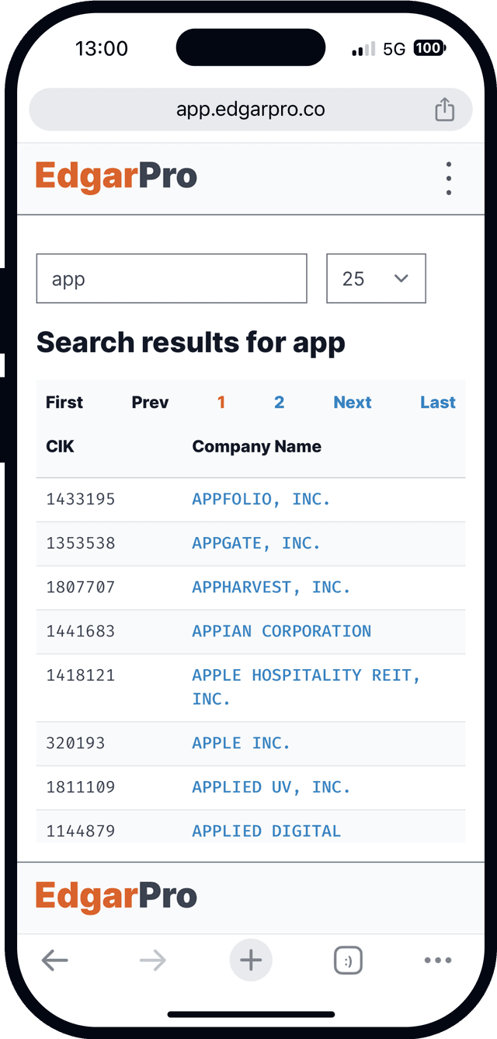Image resolution: width=497 pixels, height=1039 pixels.
Task: Go to First page of results
Action: (x=64, y=403)
